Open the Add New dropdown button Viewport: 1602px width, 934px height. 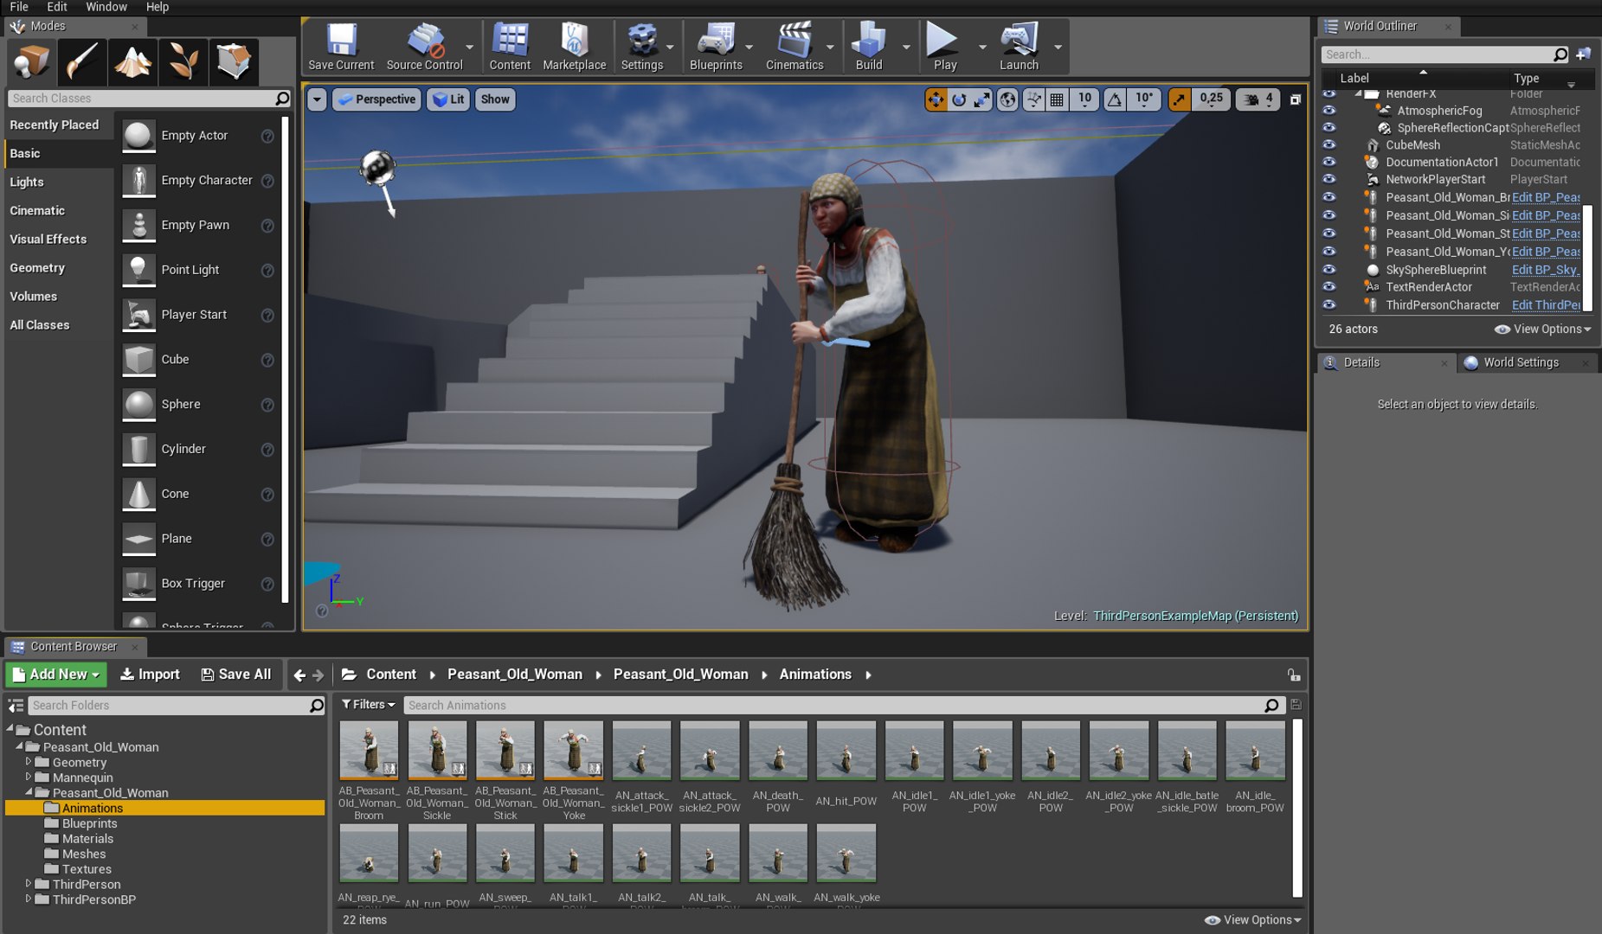(56, 675)
